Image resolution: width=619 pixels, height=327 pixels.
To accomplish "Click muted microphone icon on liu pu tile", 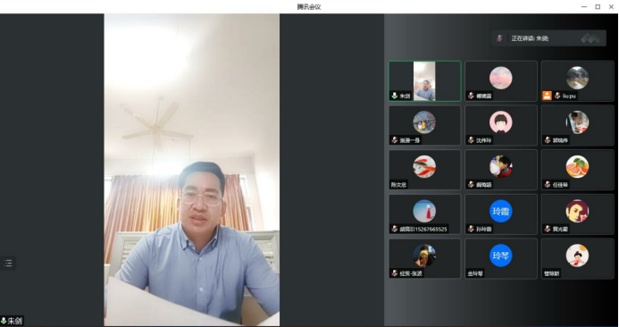I will tap(557, 96).
